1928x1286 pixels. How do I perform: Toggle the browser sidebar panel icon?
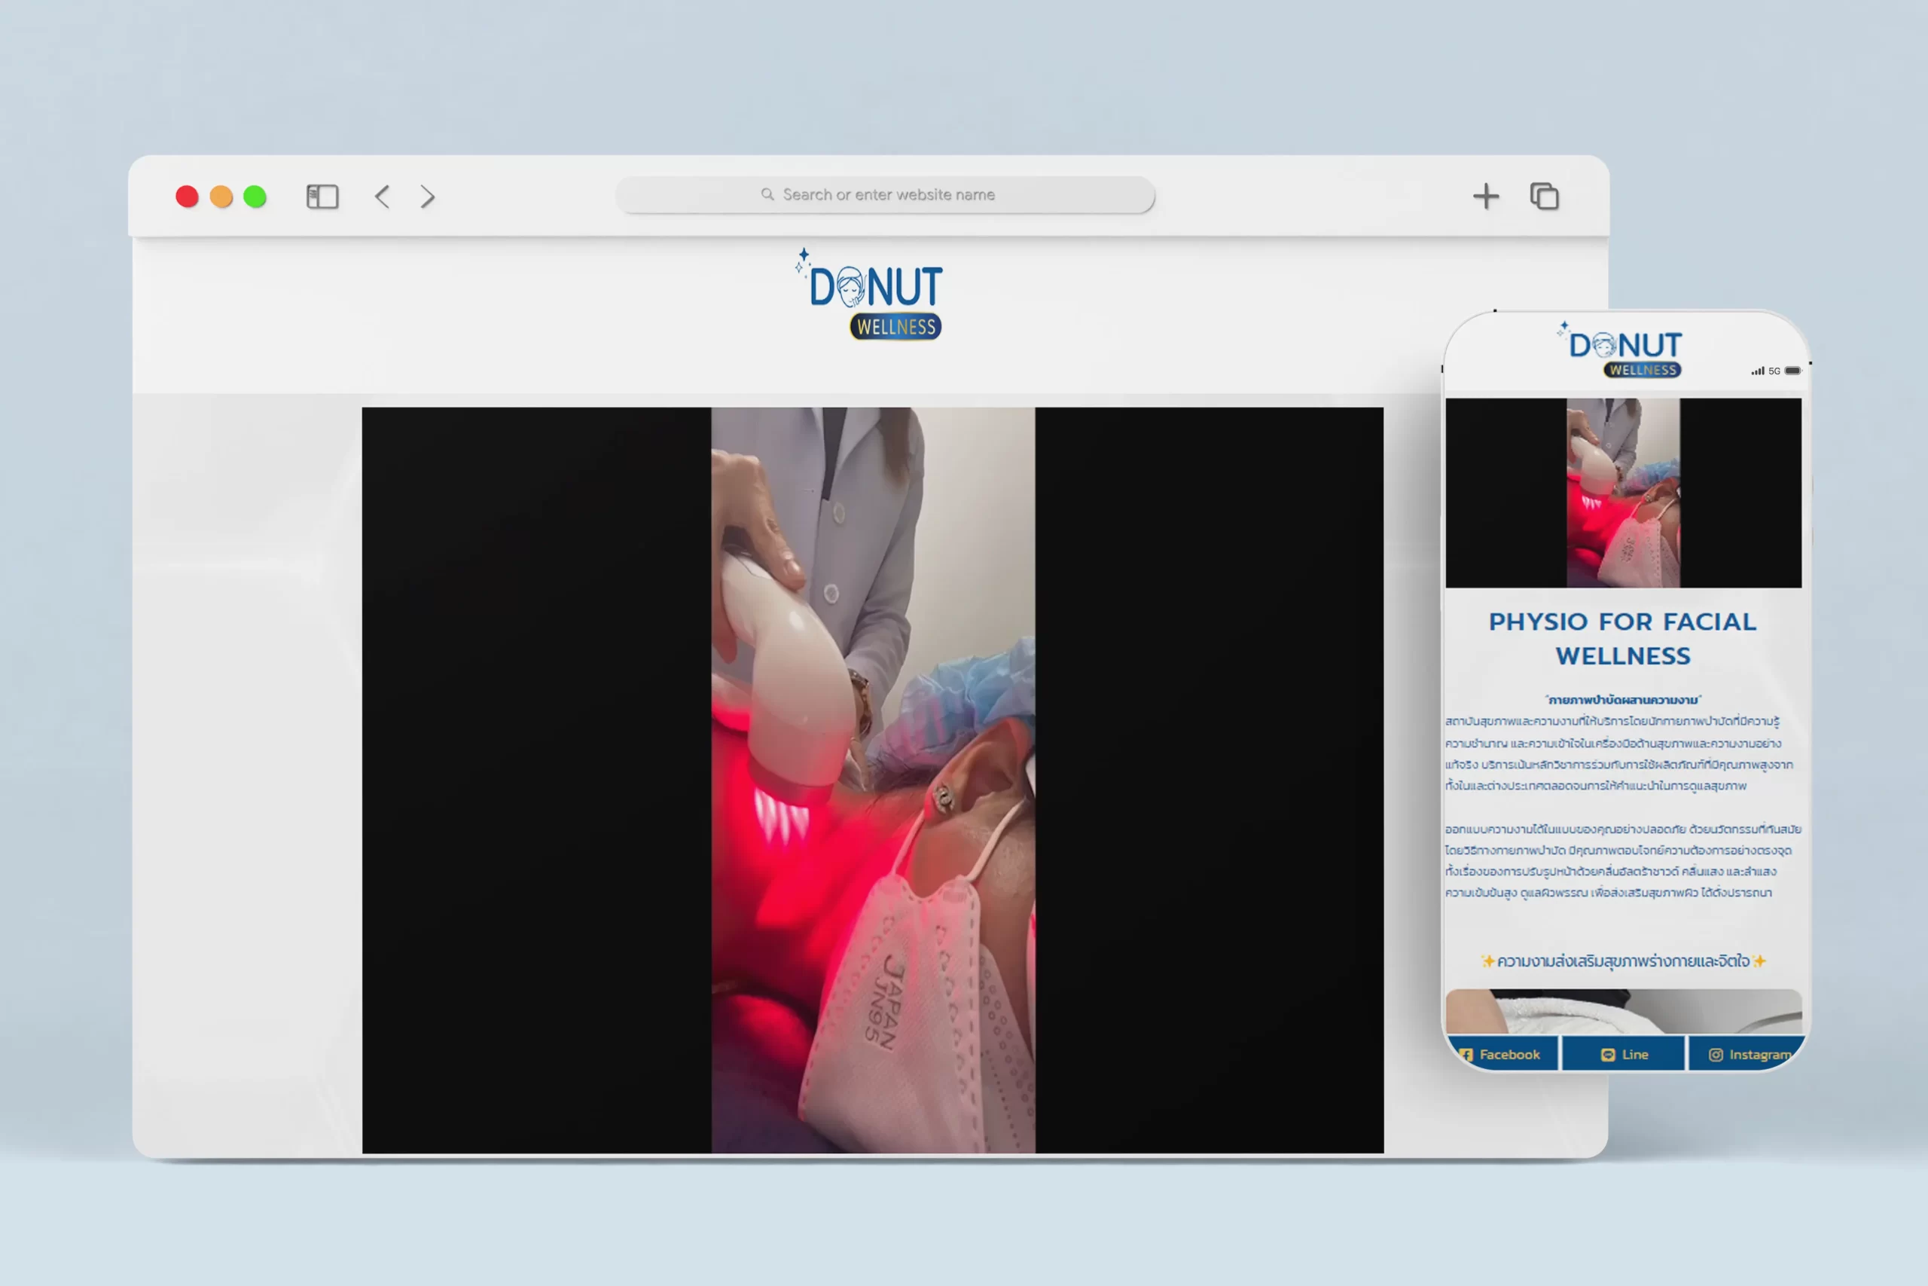coord(322,197)
